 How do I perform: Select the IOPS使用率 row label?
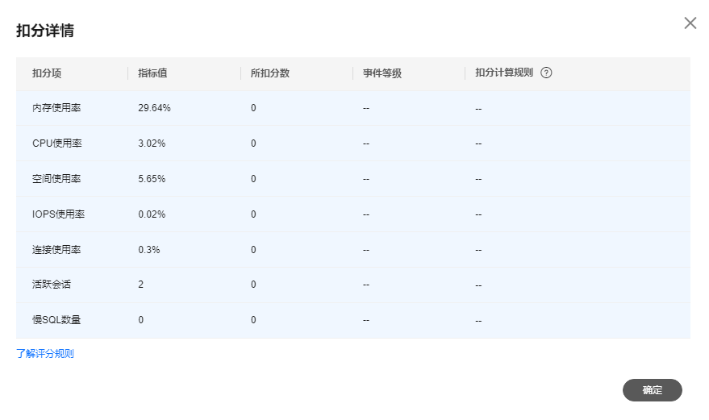pos(58,214)
